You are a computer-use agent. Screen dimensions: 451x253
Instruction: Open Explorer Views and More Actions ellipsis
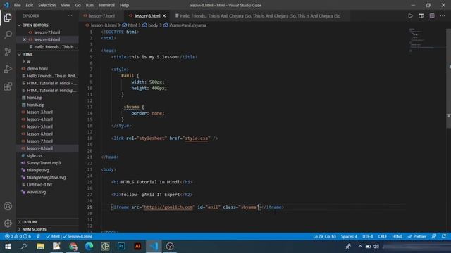[x=70, y=15]
